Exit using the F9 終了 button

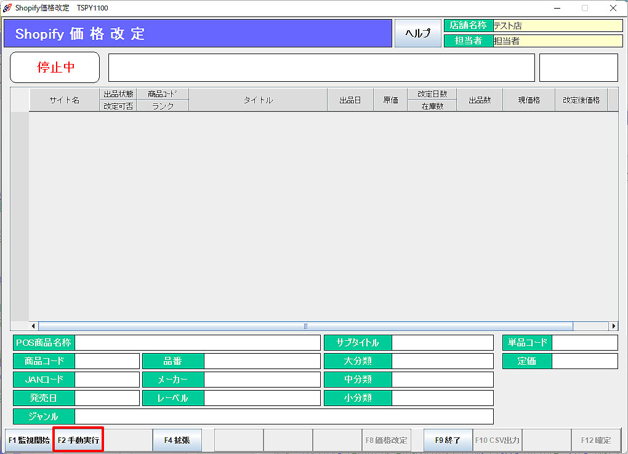(448, 440)
